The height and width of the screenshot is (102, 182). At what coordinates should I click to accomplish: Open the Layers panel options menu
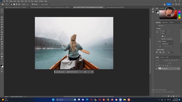coord(181,57)
